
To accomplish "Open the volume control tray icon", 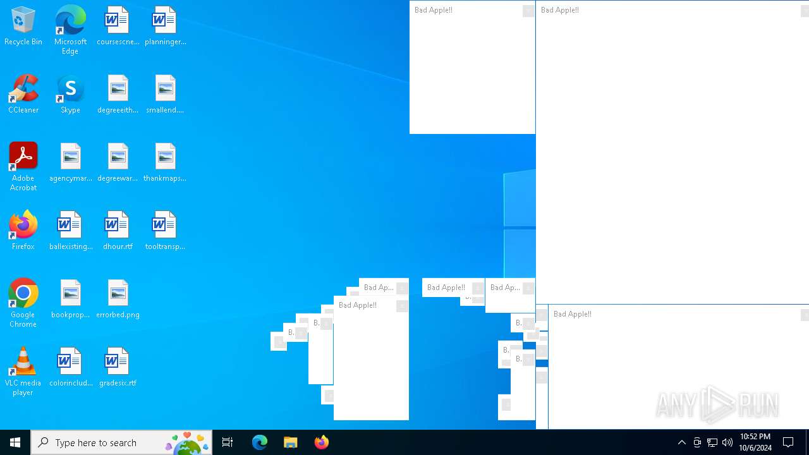I will click(x=727, y=442).
